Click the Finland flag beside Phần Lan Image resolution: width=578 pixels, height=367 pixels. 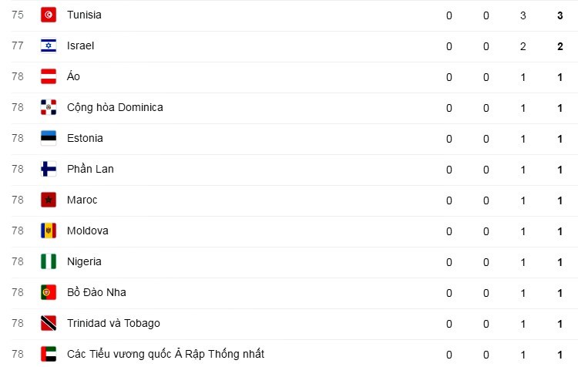(x=49, y=169)
